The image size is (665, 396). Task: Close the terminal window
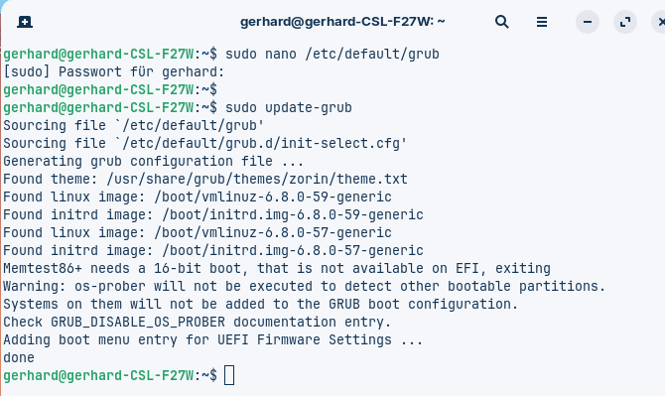tap(660, 22)
